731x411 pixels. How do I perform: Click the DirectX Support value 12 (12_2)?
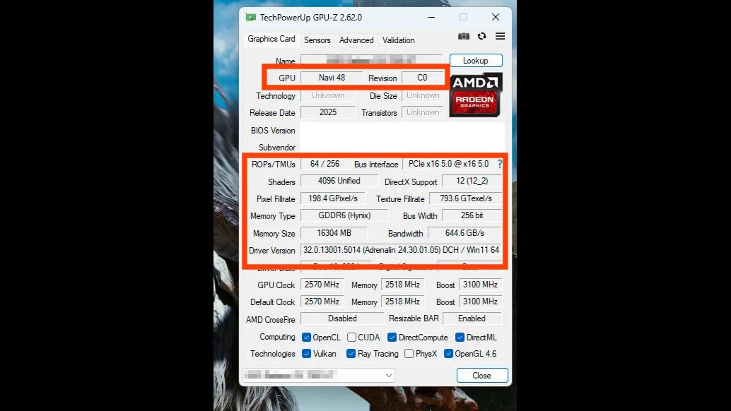472,181
